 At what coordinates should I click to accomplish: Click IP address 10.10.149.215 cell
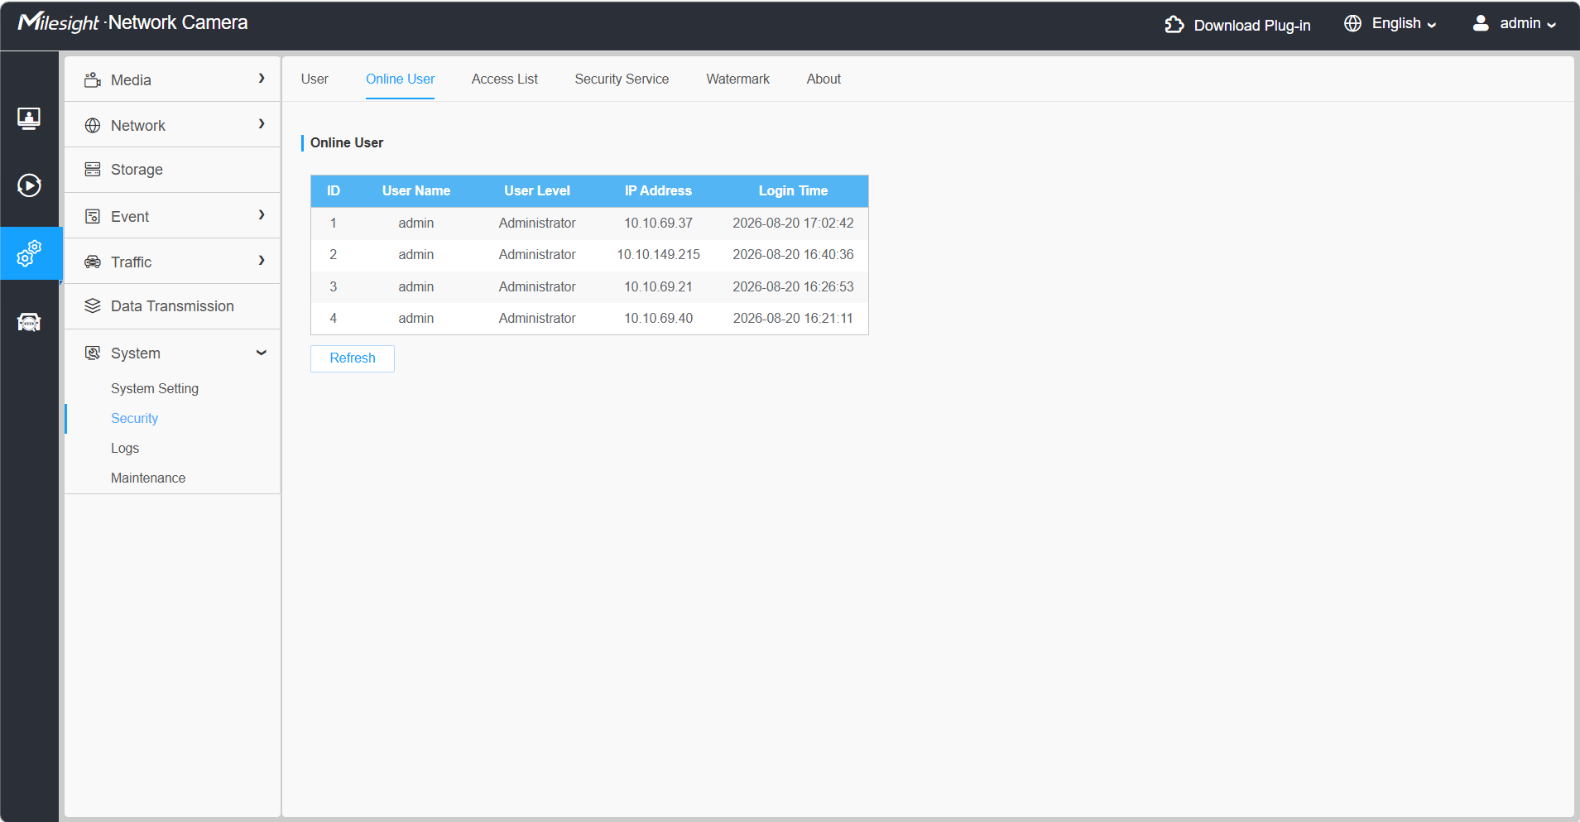[x=658, y=254]
